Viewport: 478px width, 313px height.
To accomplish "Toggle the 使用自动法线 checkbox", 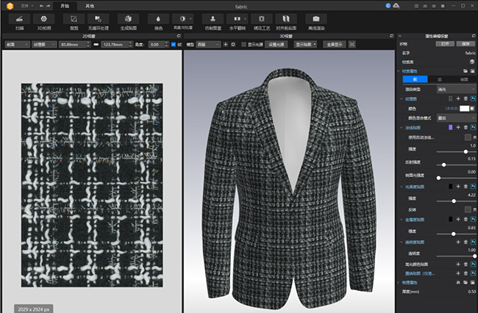I will 467,137.
